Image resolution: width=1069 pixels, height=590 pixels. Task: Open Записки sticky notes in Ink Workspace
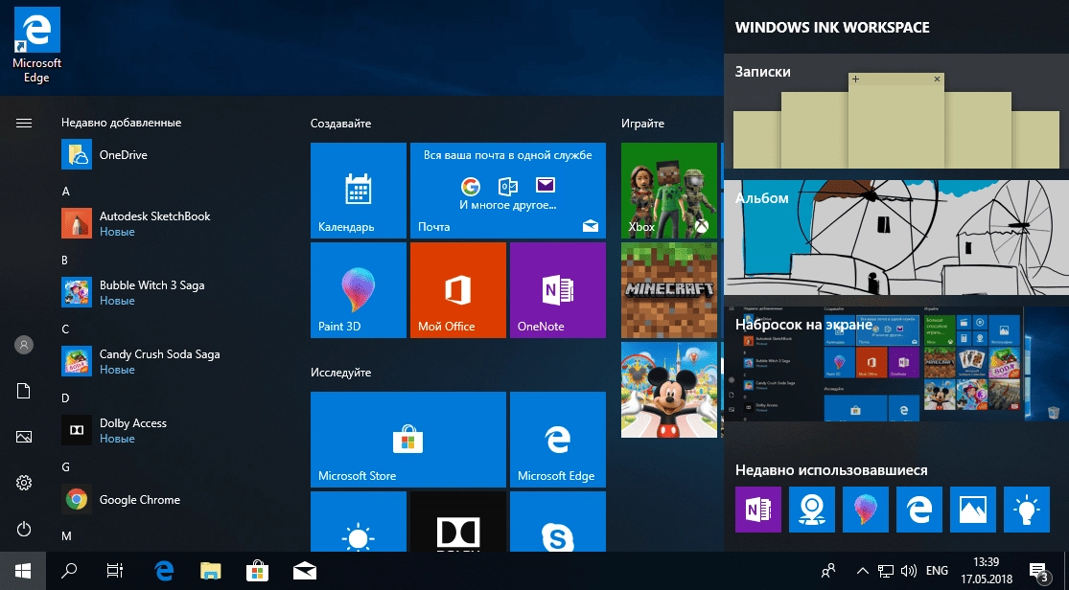pos(896,112)
